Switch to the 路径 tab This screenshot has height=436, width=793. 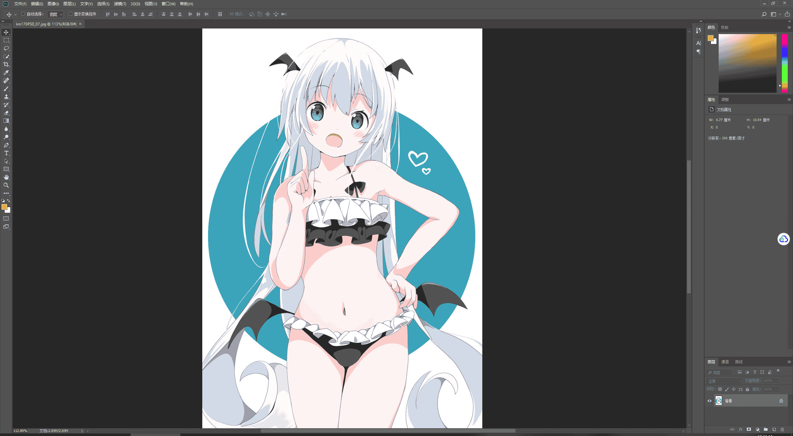pos(739,362)
